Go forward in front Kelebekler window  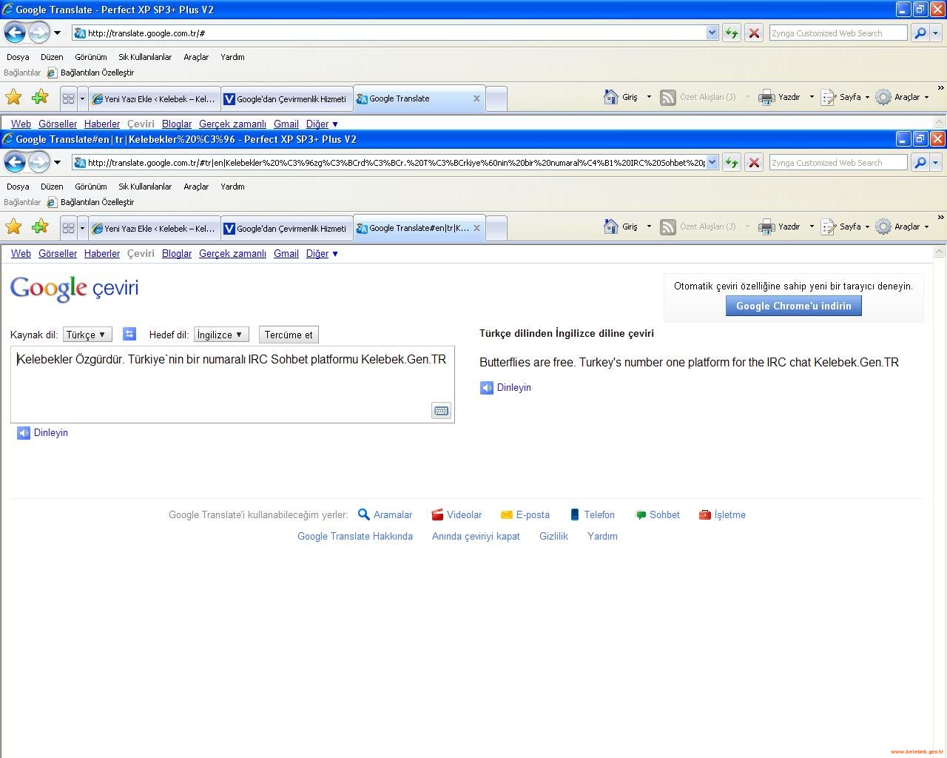tap(38, 162)
